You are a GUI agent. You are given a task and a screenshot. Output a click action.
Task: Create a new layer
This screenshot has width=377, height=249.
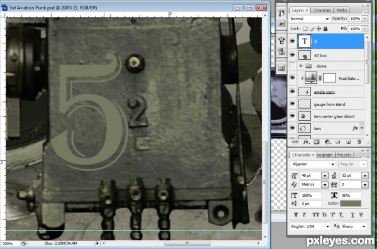click(x=348, y=142)
